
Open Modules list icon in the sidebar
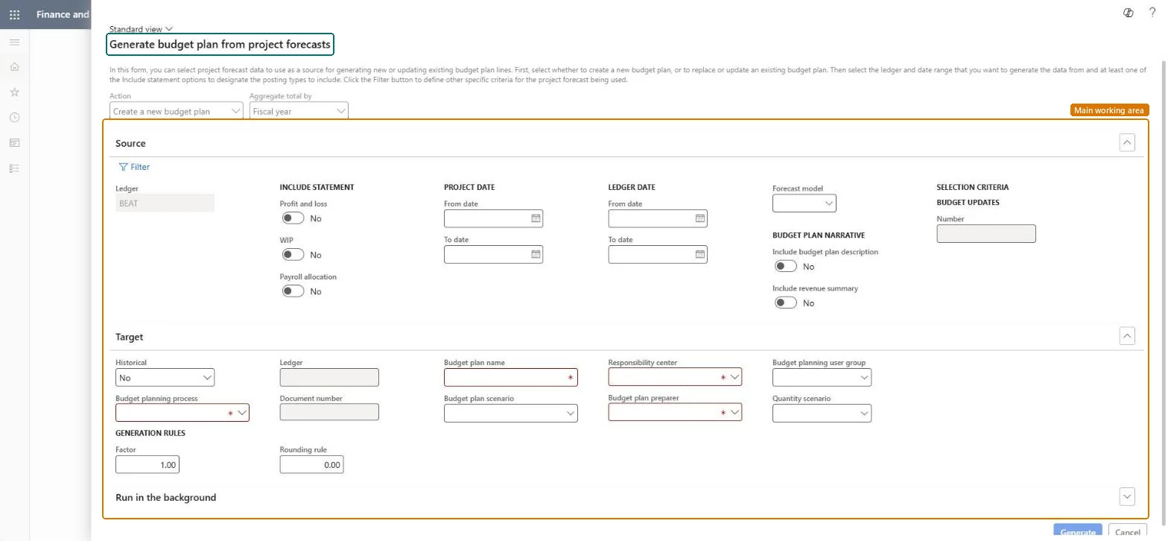(14, 168)
